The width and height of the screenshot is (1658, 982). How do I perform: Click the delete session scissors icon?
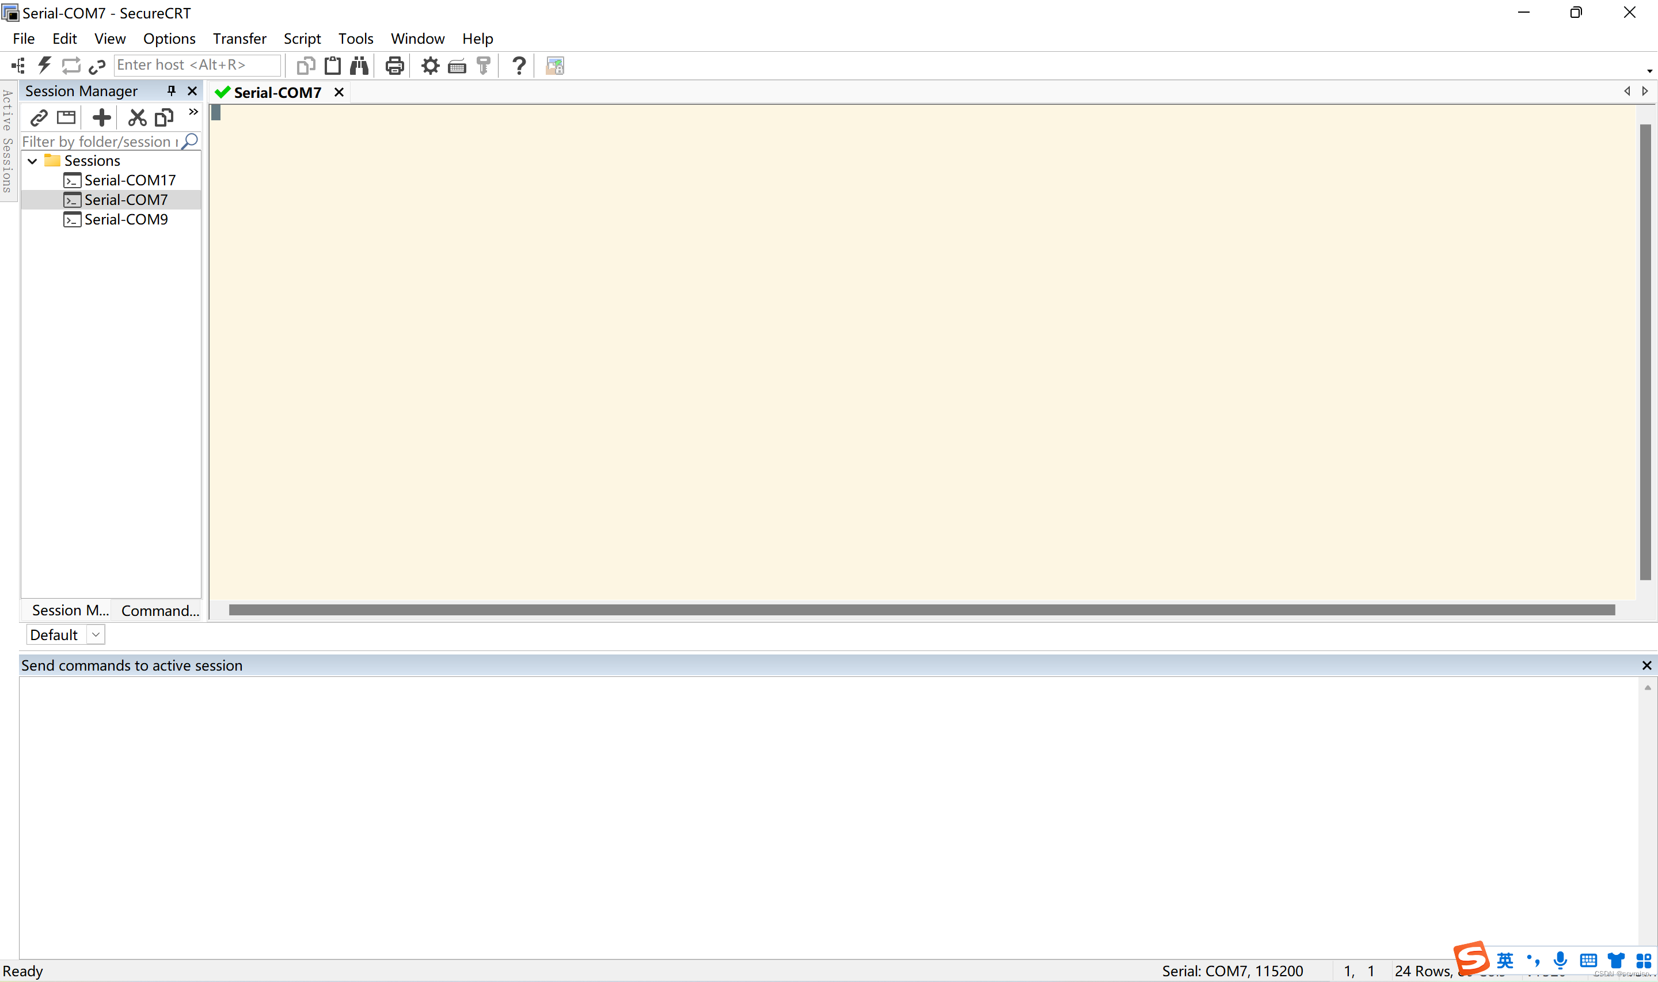click(x=137, y=118)
